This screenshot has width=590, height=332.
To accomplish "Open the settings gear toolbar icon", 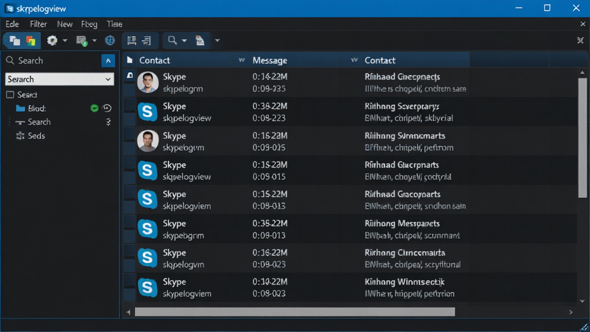I will pos(52,40).
